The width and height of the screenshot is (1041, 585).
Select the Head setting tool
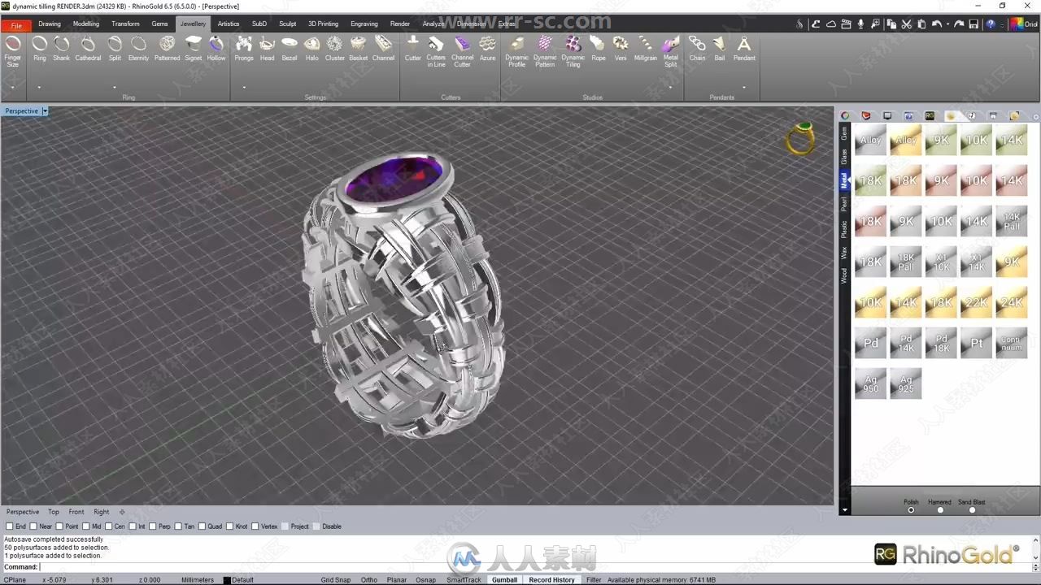click(267, 49)
